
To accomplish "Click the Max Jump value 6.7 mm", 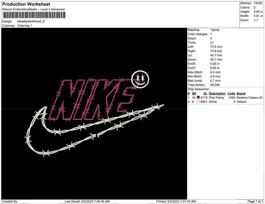I will 215,81.
